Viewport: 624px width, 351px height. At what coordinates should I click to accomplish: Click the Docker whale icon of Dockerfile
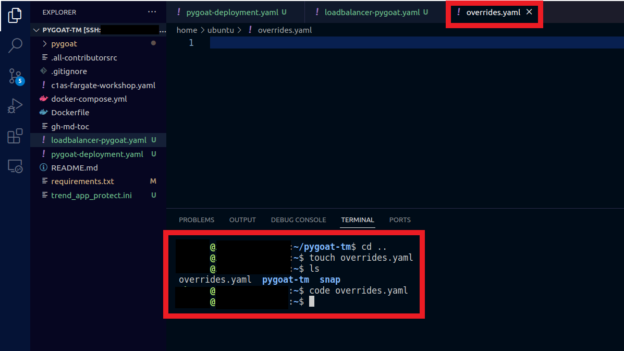[x=43, y=113]
